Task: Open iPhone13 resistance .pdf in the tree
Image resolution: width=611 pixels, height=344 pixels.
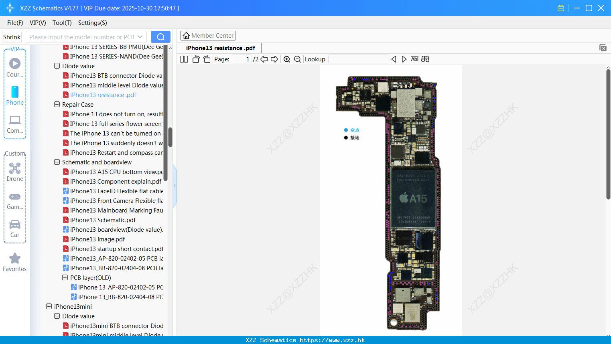Action: click(103, 95)
